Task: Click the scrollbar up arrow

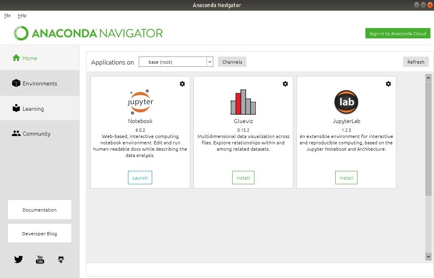Action: (x=428, y=78)
